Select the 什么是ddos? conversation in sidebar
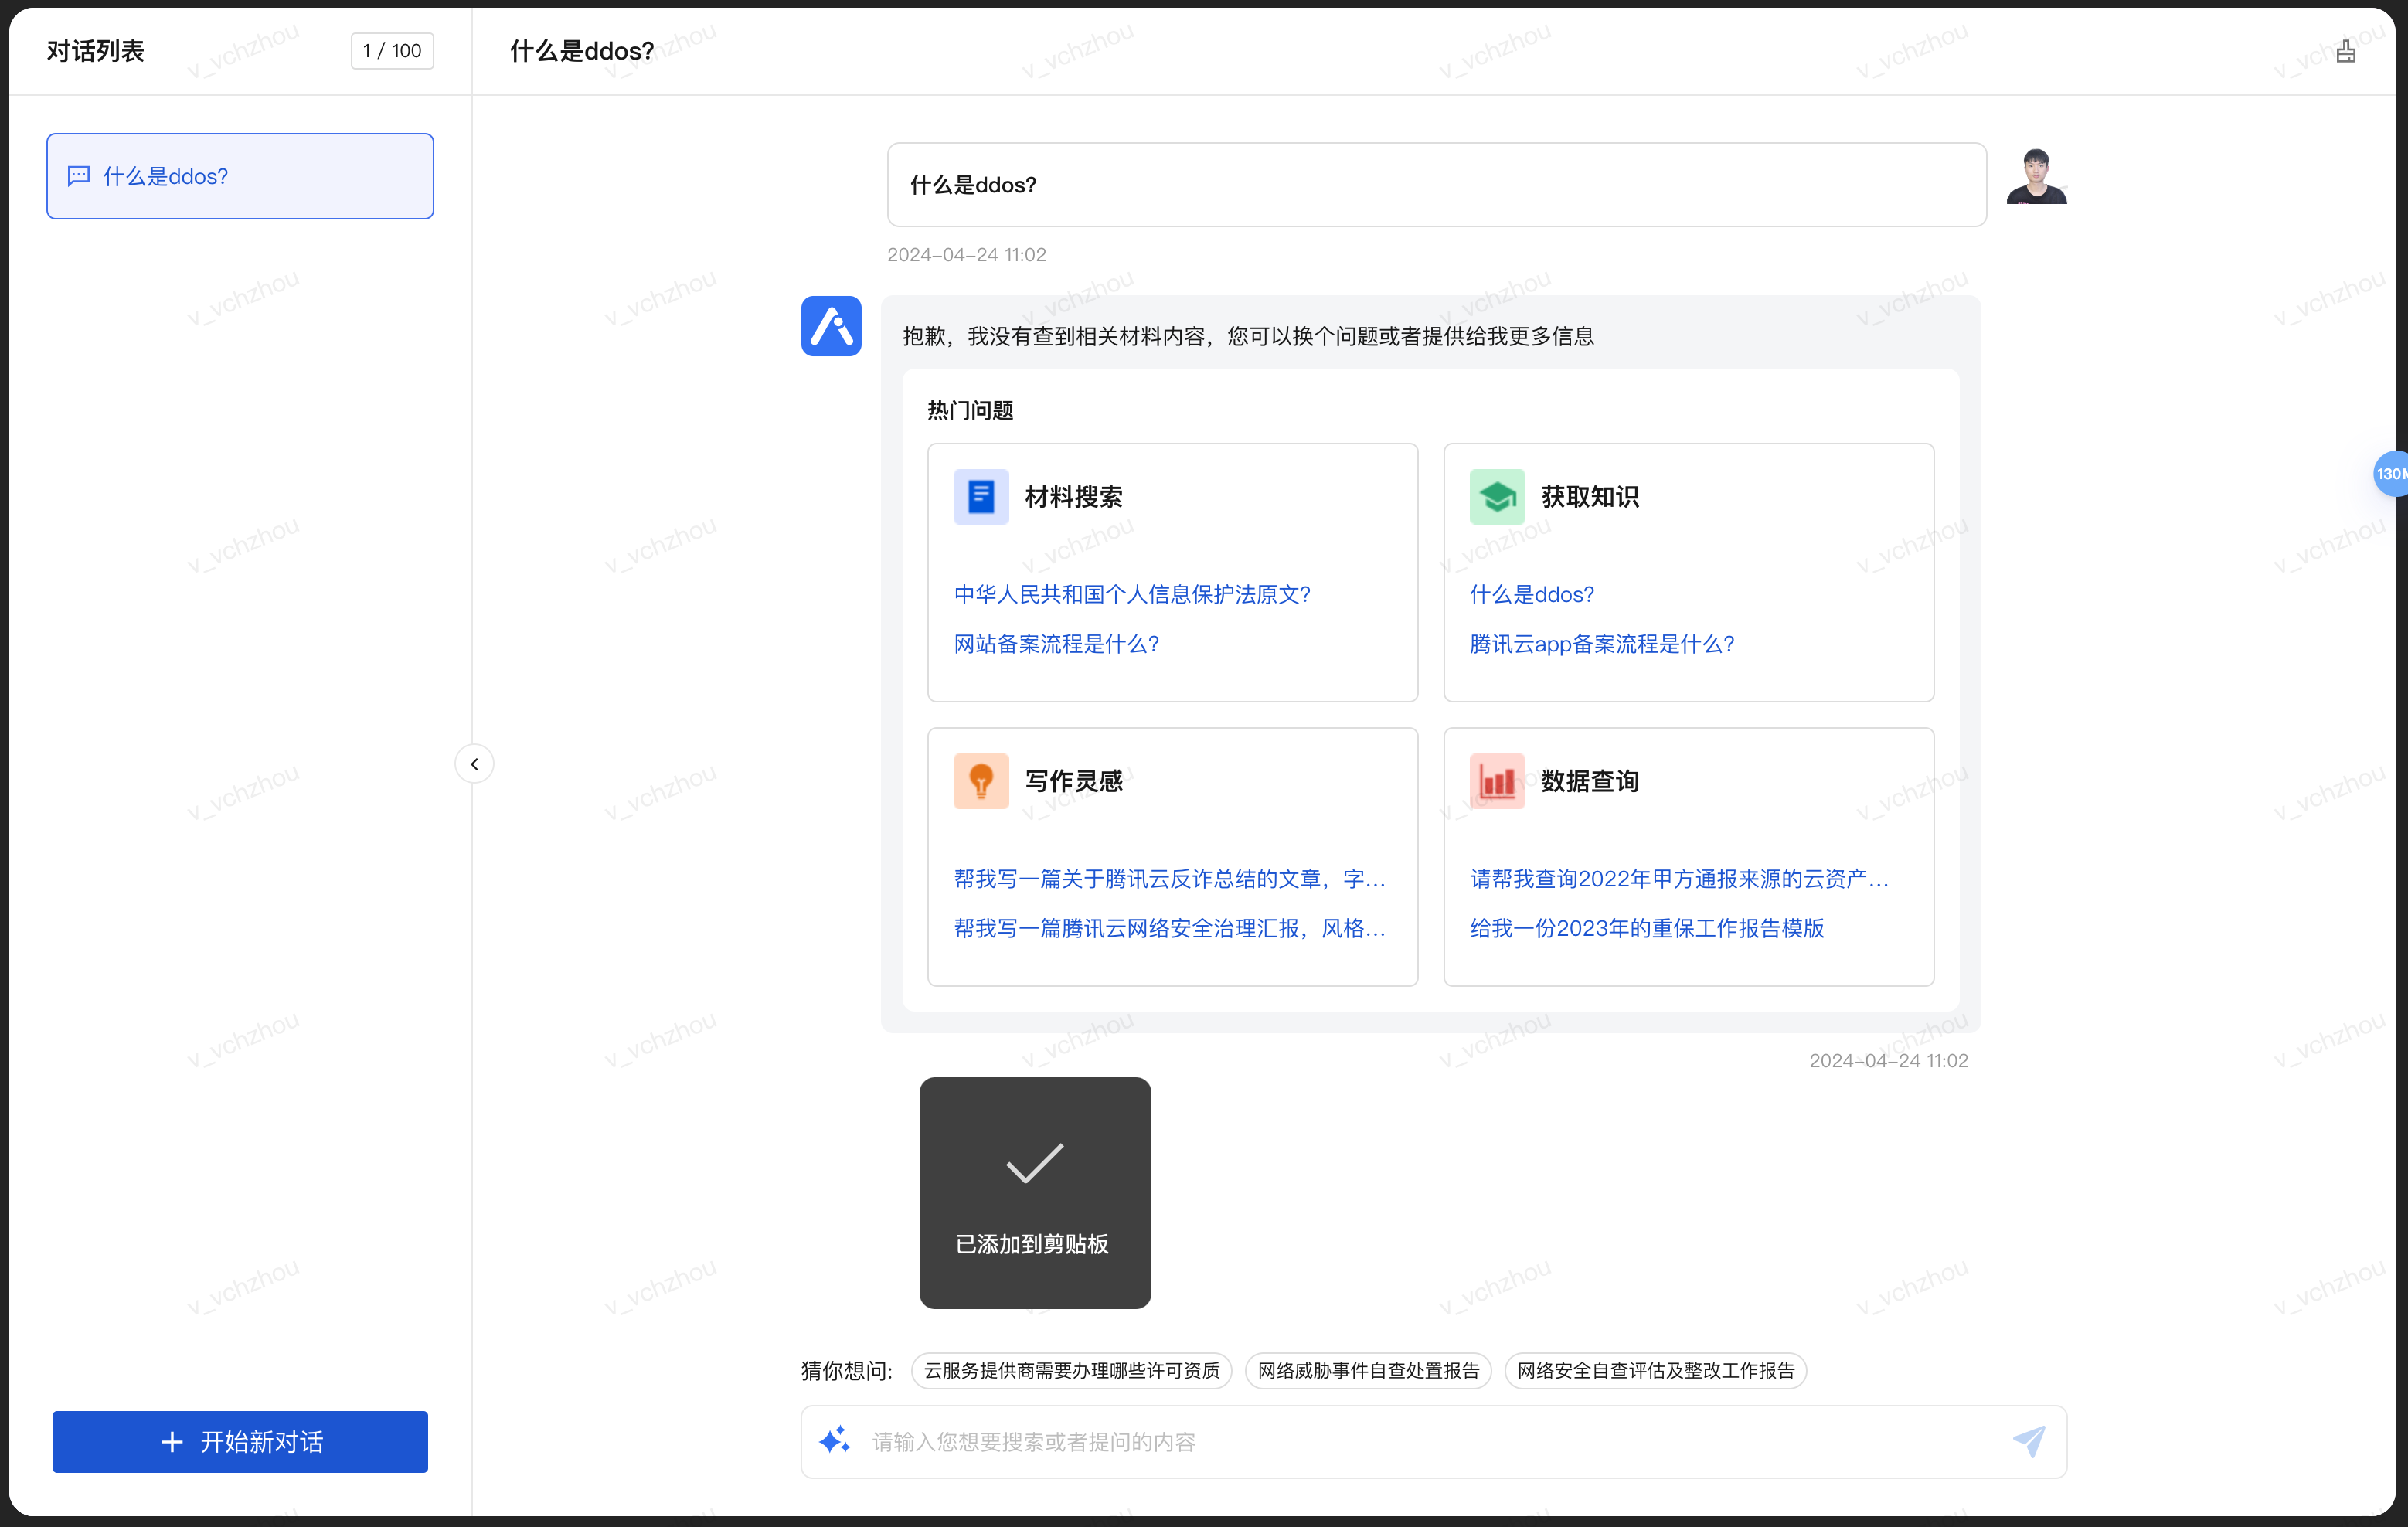The image size is (2408, 1527). [x=240, y=176]
